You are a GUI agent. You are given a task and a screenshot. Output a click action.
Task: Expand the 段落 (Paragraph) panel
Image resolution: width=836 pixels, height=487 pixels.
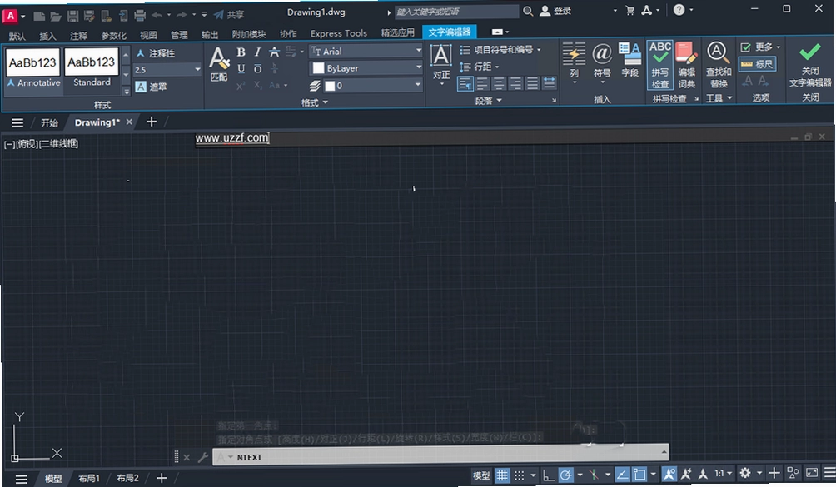tap(489, 100)
